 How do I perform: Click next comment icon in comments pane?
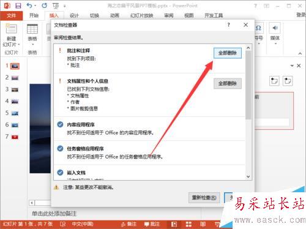(288, 81)
